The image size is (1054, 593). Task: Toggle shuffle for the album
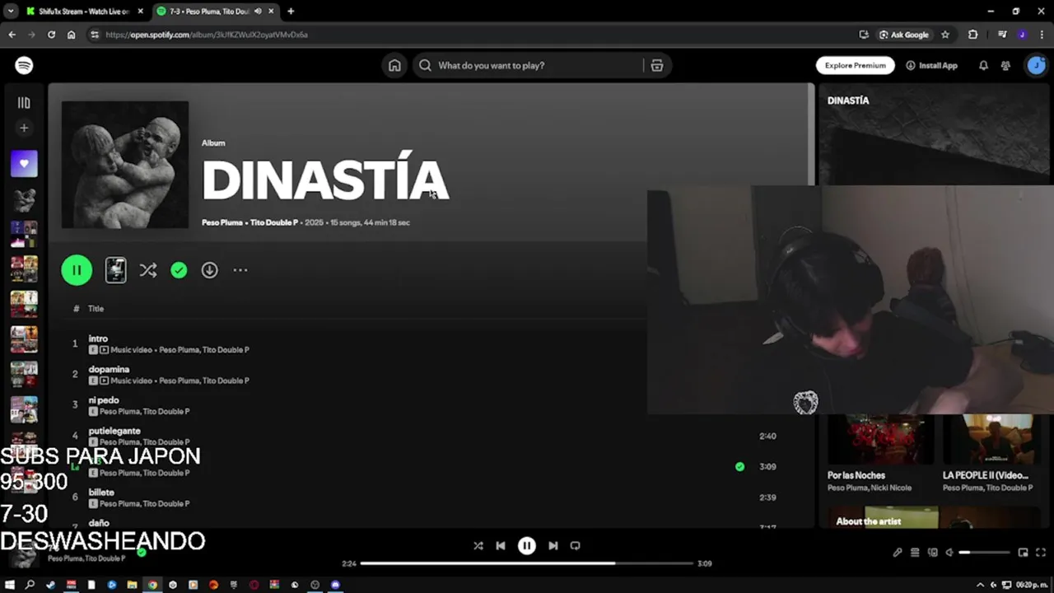(x=148, y=270)
